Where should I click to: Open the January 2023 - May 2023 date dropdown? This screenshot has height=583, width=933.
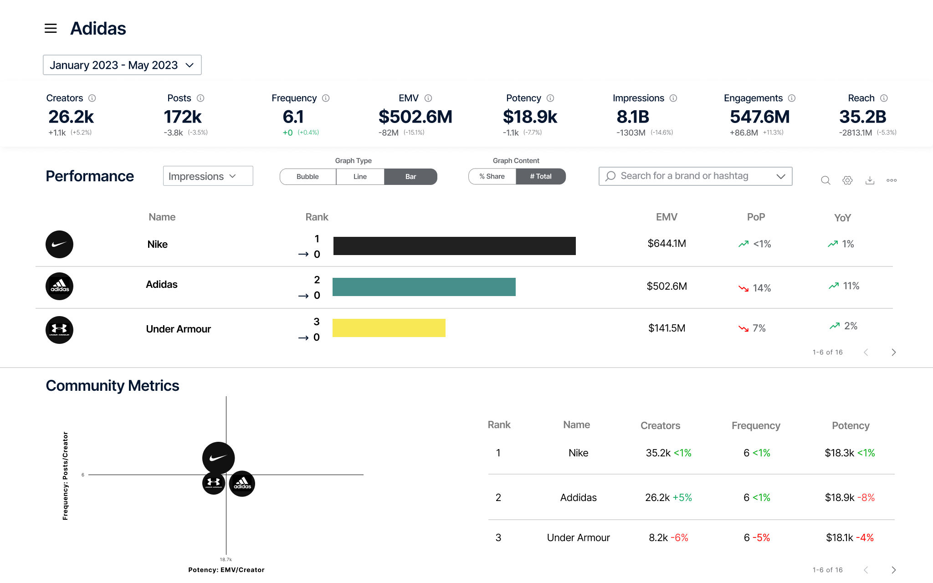click(x=122, y=65)
